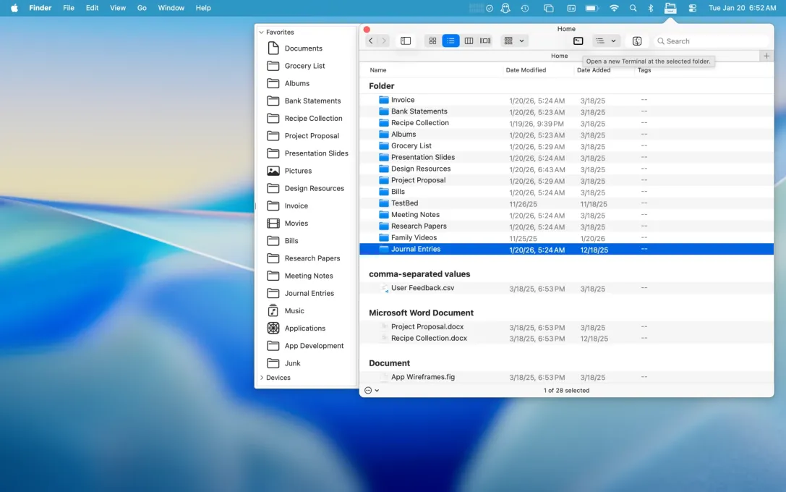786x492 pixels.
Task: Go forward with the right arrow
Action: pyautogui.click(x=384, y=41)
